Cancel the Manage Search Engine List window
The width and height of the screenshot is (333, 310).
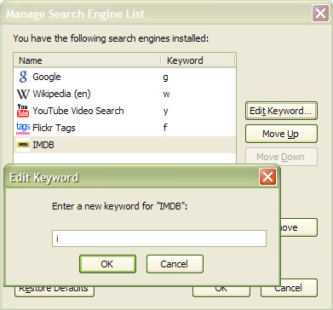(289, 288)
